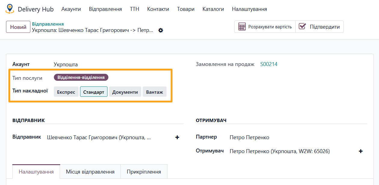The image size is (379, 185).
Task: Switch to the Прикріплення tab
Action: pos(144,172)
